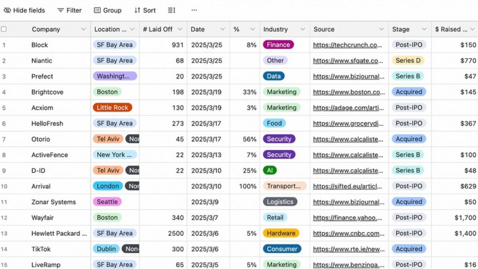Image resolution: width=478 pixels, height=269 pixels.
Task: Select the 100% percentage cell for Arrival
Action: tap(245, 186)
